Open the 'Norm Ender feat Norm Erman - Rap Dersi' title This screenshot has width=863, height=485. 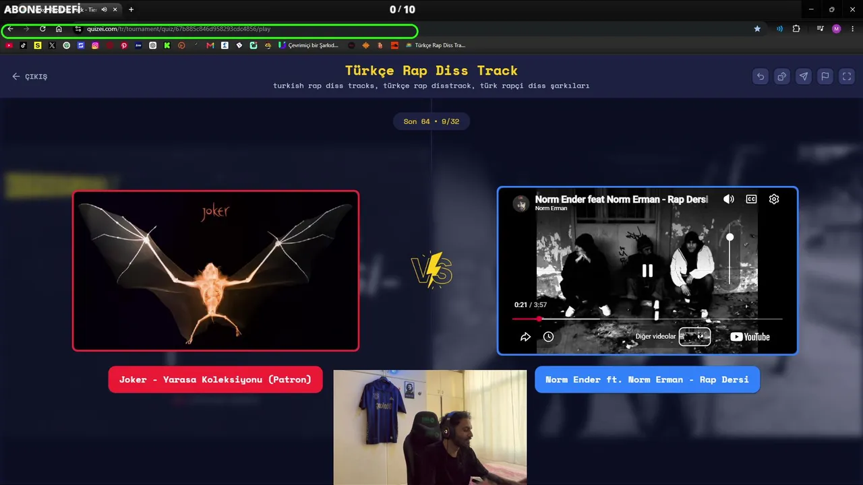click(x=621, y=199)
